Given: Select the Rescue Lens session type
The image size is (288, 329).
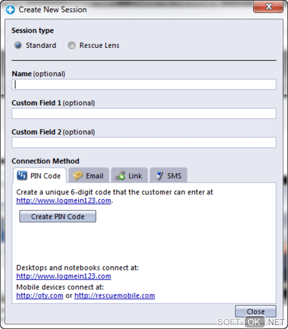Looking at the screenshot, I should (72, 45).
